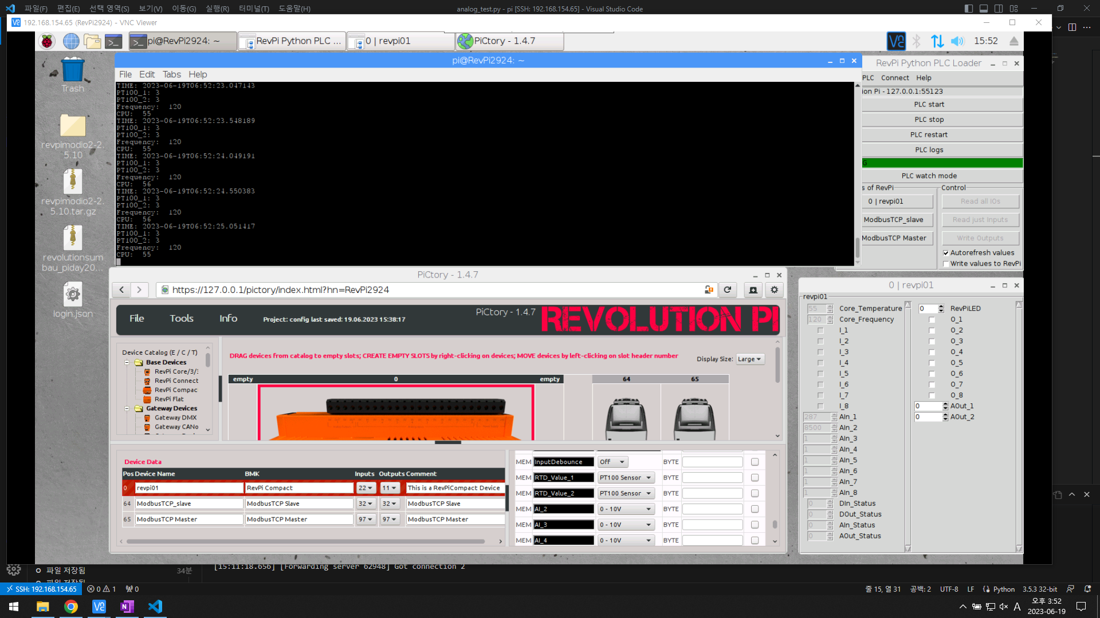Open PLC Loader Help menu
Screen dimensions: 1100x618
point(924,78)
